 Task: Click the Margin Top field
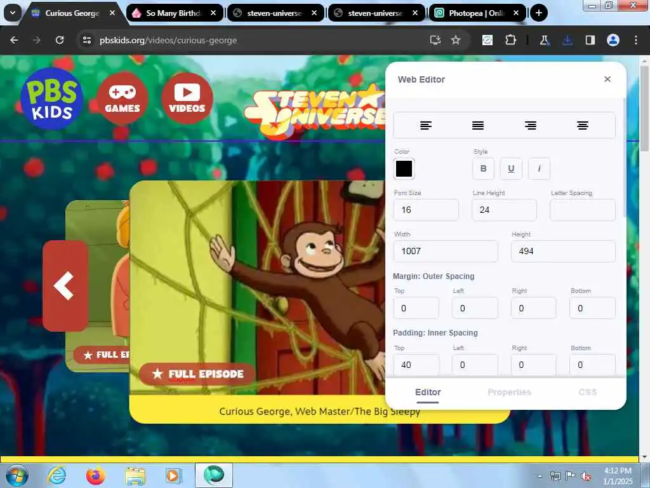click(416, 308)
